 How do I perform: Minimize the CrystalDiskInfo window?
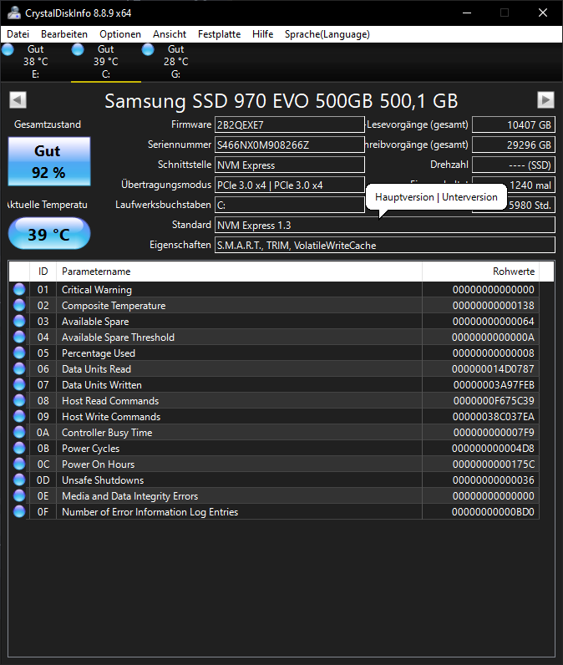(x=467, y=13)
